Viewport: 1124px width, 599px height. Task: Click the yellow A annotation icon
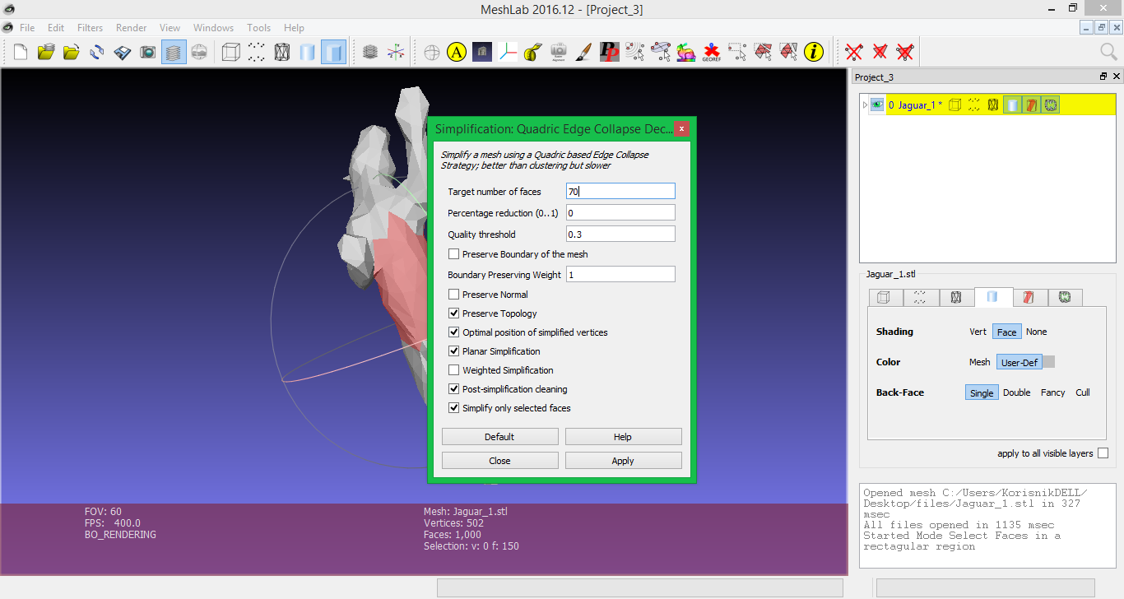tap(457, 53)
